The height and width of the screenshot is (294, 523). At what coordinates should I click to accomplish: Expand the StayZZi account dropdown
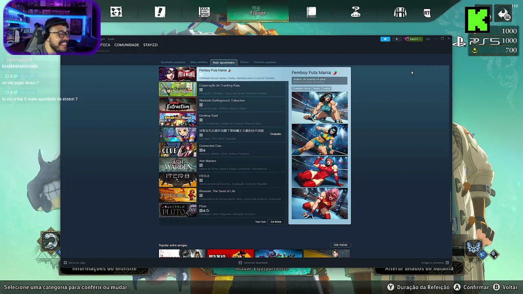(x=413, y=39)
